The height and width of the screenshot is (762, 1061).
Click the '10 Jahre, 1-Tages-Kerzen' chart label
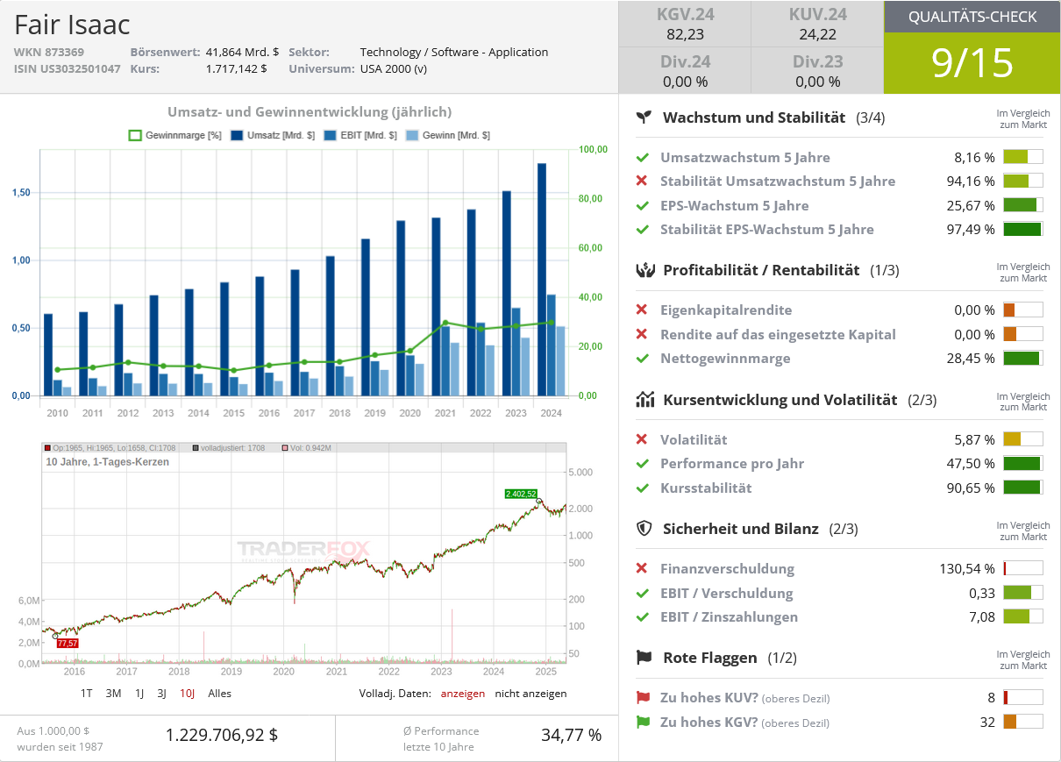point(108,462)
